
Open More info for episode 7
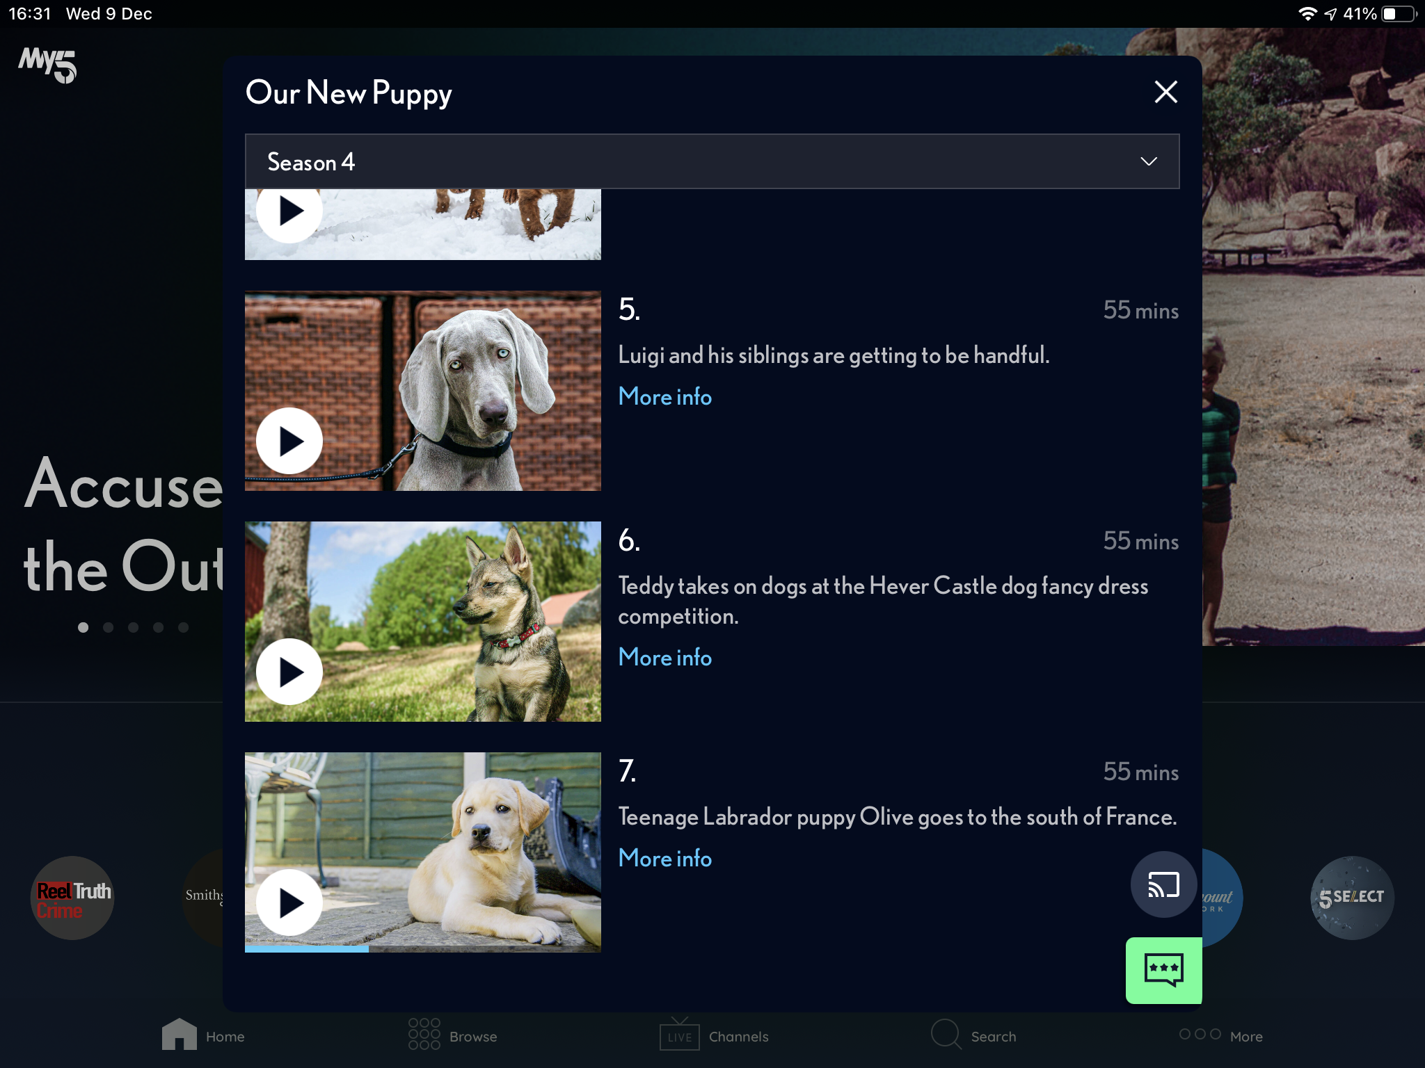664,858
